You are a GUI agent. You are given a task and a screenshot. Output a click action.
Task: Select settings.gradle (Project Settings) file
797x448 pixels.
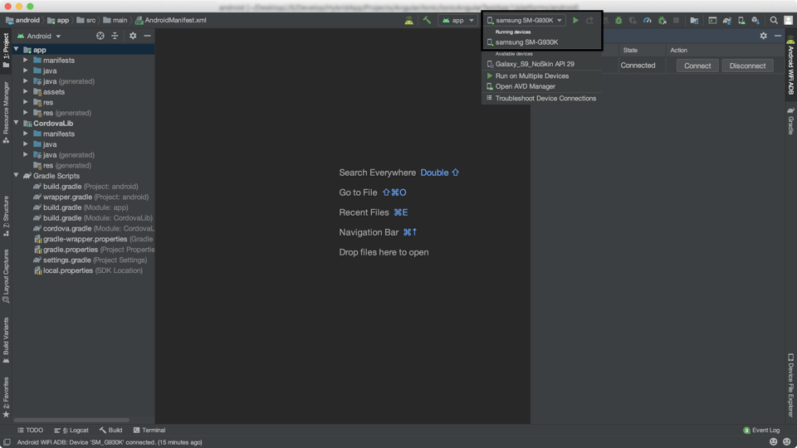point(90,260)
